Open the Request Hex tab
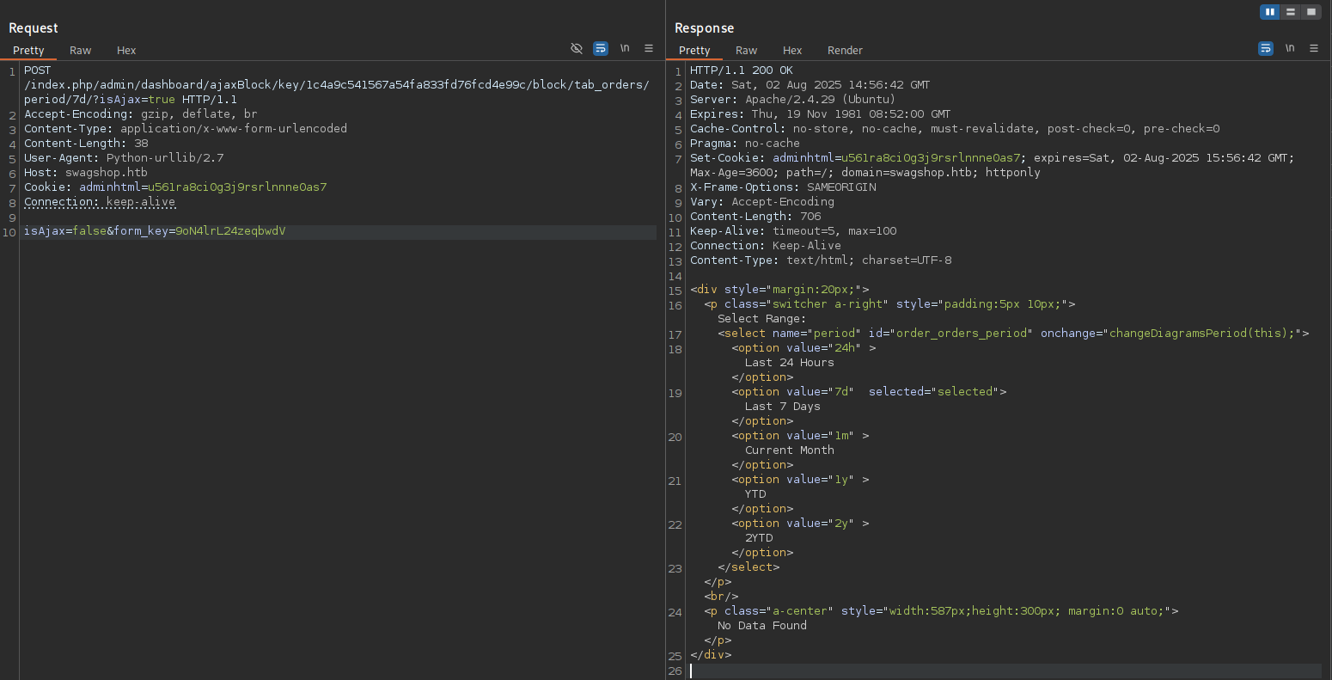The width and height of the screenshot is (1332, 680). click(x=126, y=50)
